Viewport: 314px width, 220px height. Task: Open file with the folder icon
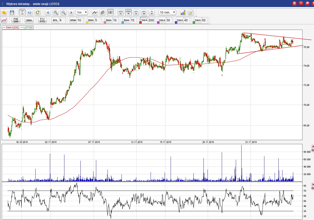(x=4, y=12)
